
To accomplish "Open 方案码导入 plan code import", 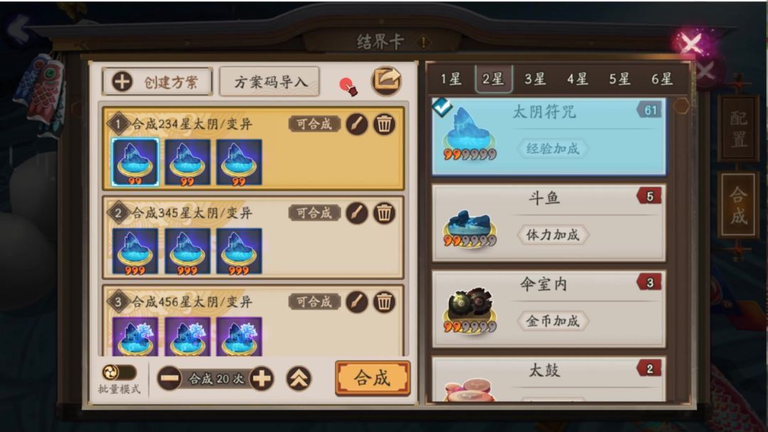I will pos(270,82).
